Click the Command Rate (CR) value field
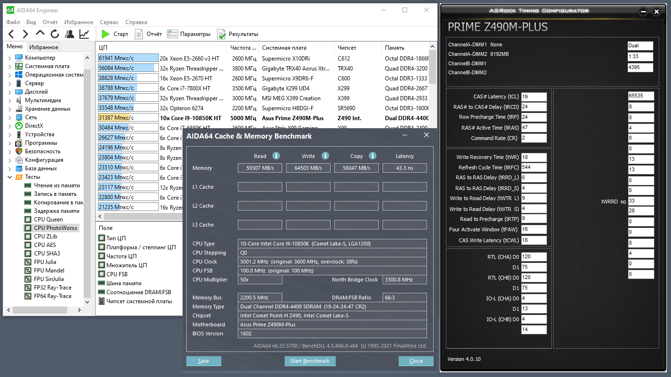671x377 pixels. coord(534,138)
